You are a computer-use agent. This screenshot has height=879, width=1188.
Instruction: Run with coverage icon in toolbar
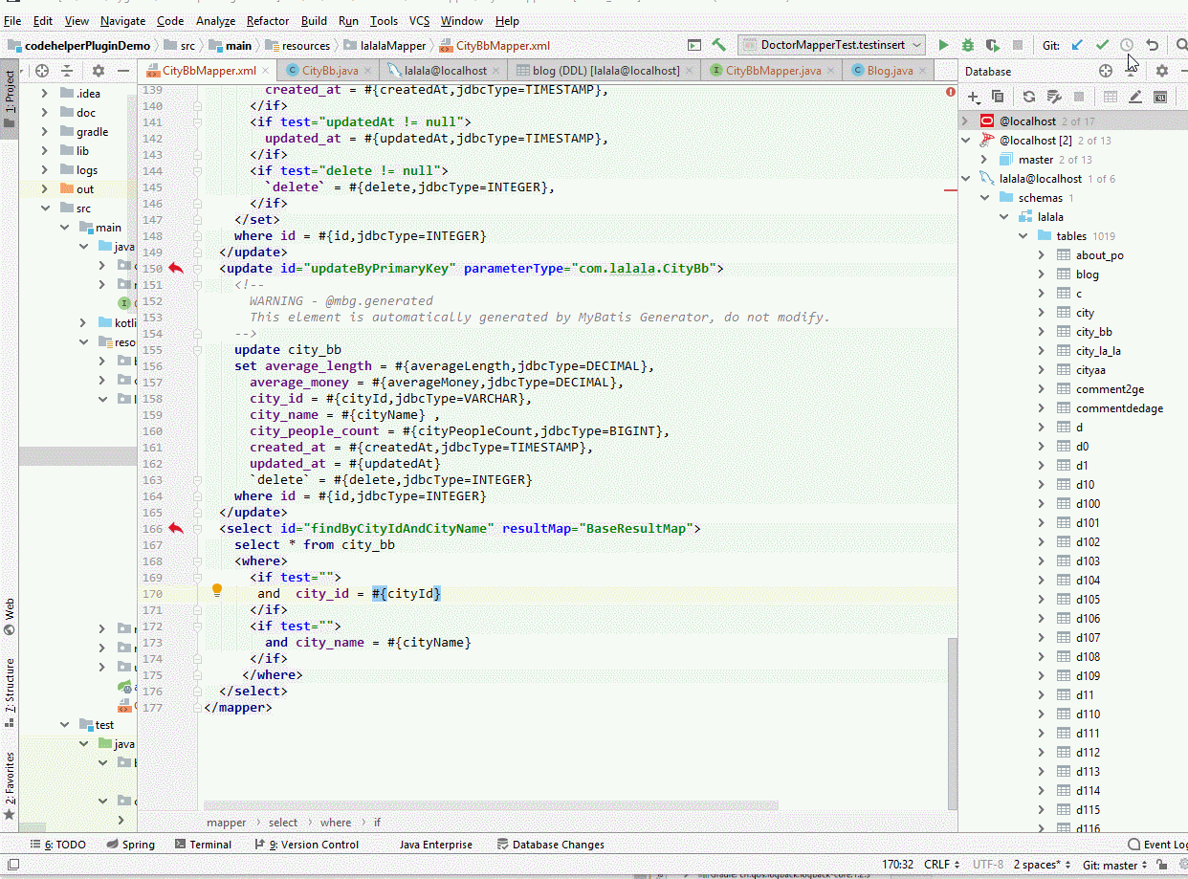[x=992, y=45]
